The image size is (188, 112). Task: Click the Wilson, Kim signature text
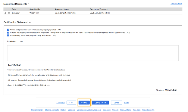[x=171, y=90]
